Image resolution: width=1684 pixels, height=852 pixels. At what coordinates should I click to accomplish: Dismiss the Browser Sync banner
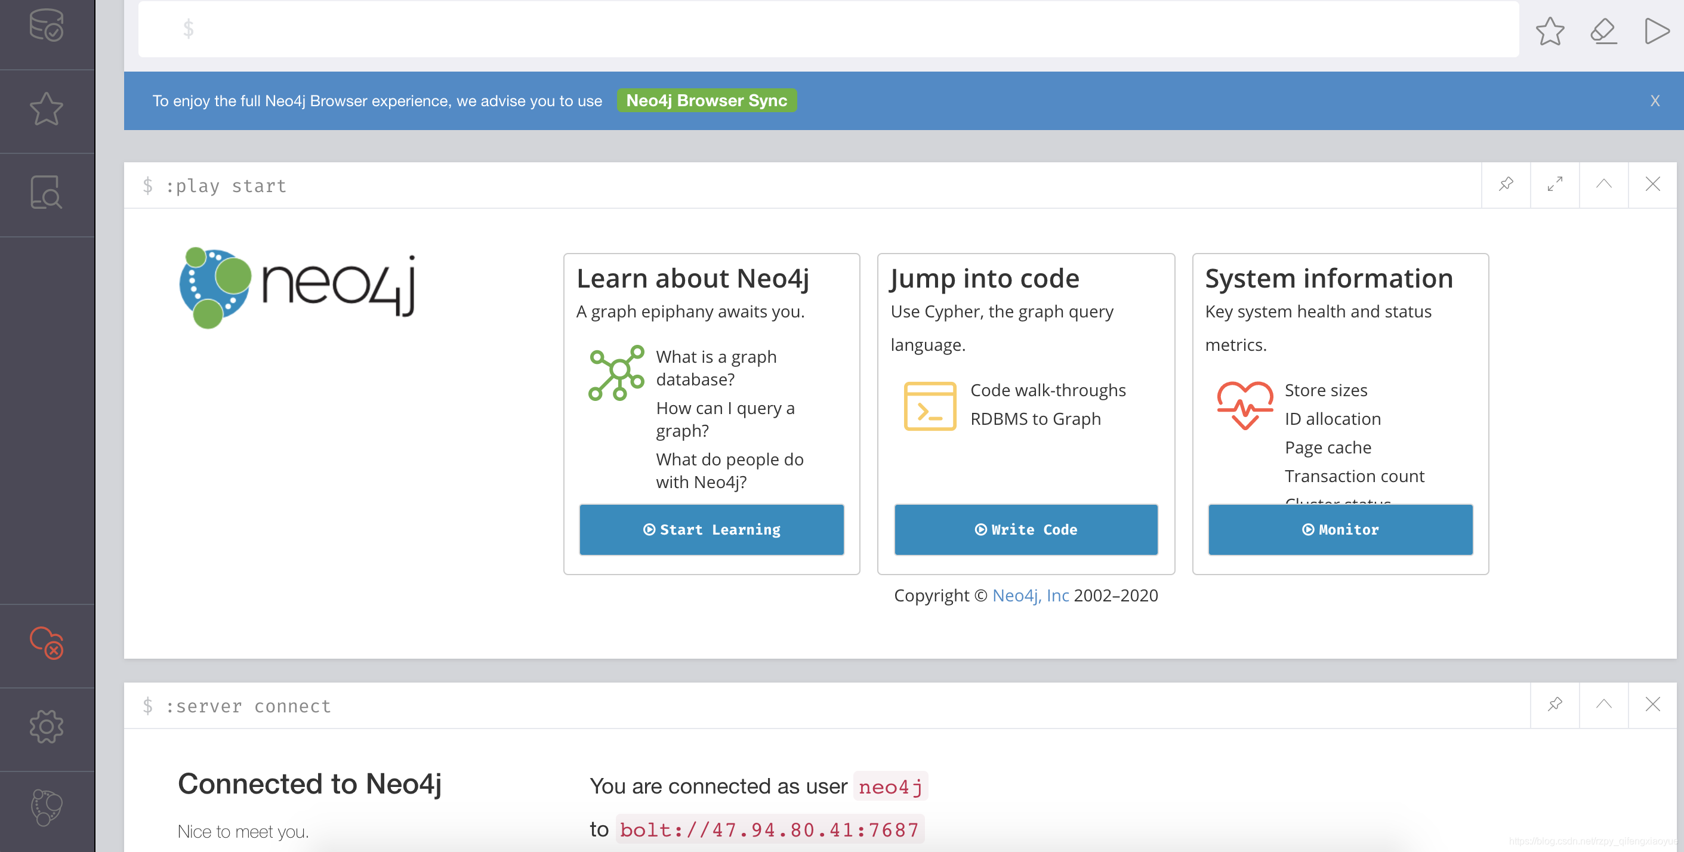pyautogui.click(x=1655, y=101)
